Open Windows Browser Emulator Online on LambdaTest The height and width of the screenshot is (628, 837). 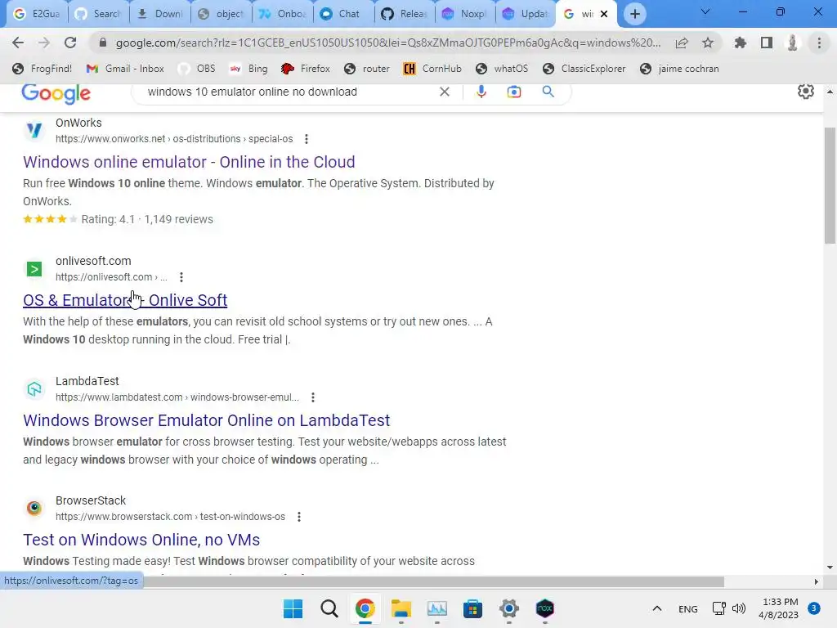207,420
